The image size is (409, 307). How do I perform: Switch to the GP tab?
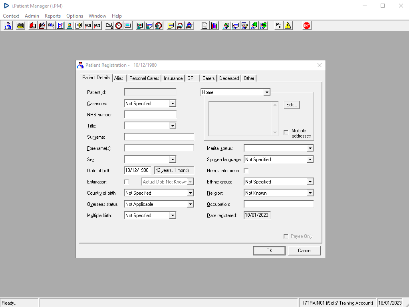click(x=191, y=78)
